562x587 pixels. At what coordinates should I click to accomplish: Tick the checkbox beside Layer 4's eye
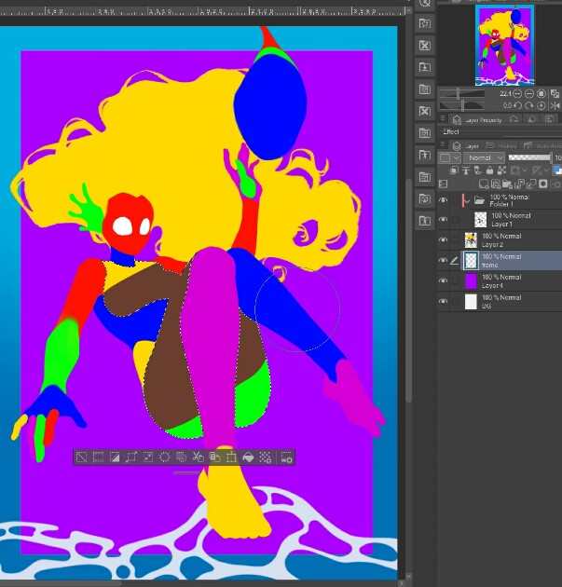(x=455, y=280)
